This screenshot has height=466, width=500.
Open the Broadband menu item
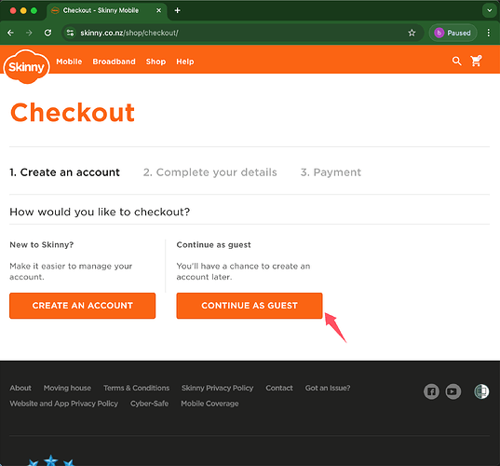point(115,62)
